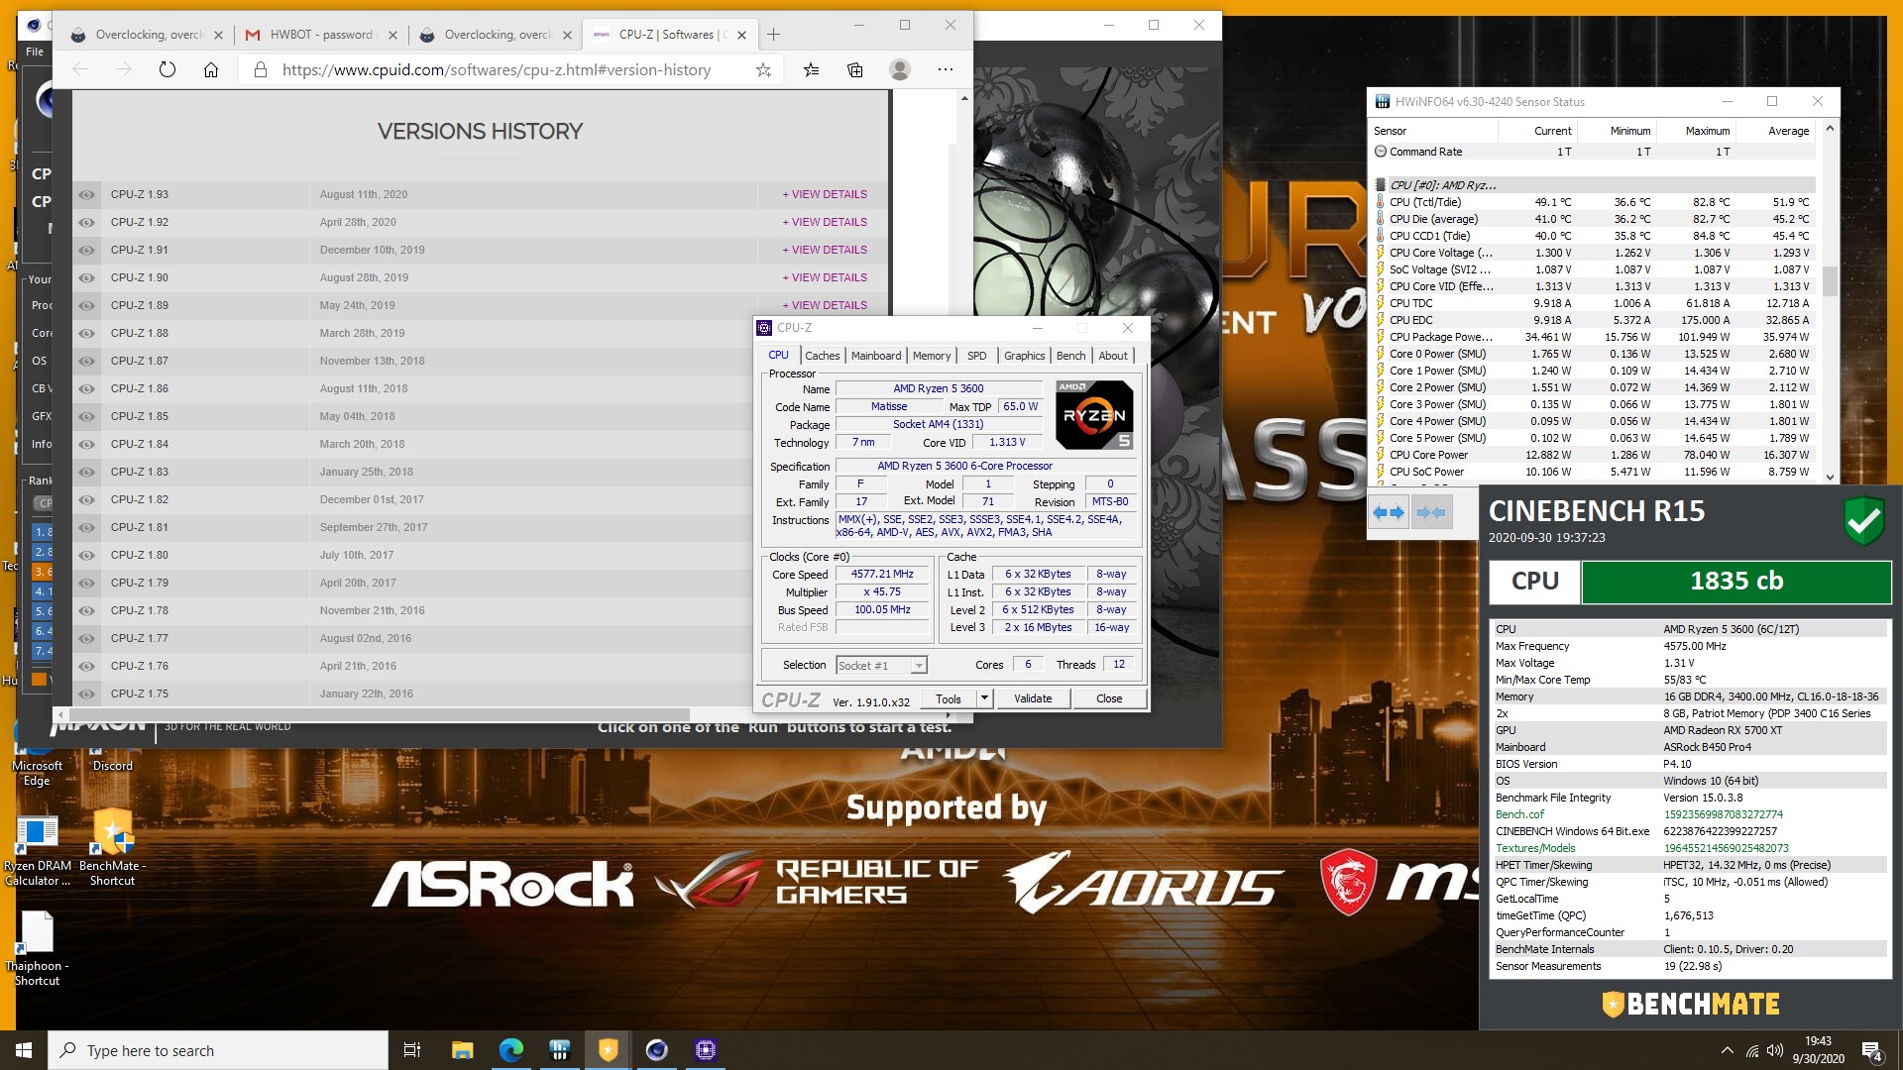1903x1070 pixels.
Task: Click the site lock icon in address bar
Action: pyautogui.click(x=261, y=69)
